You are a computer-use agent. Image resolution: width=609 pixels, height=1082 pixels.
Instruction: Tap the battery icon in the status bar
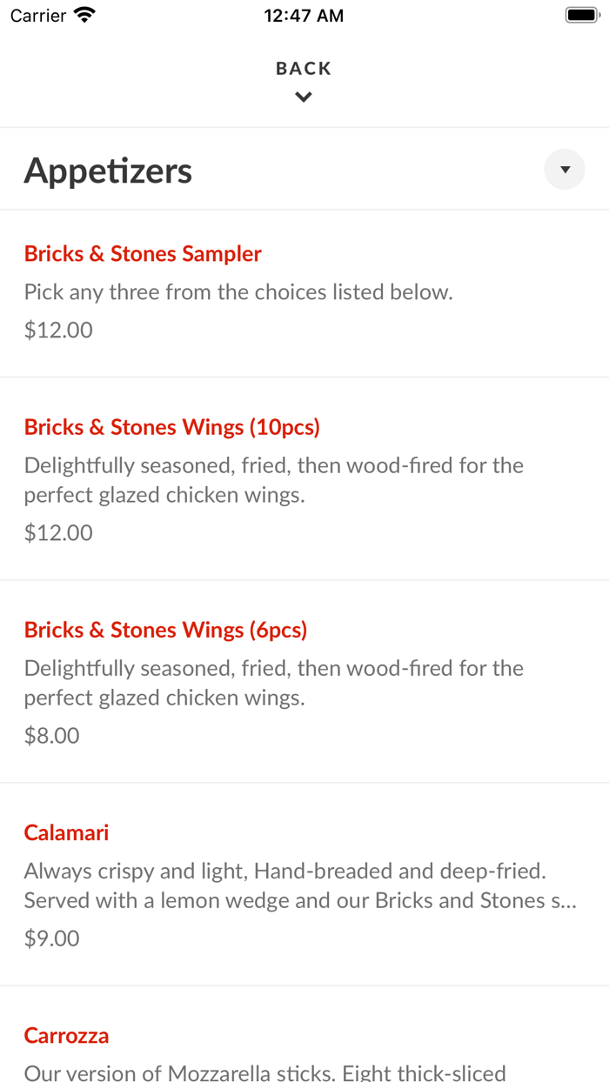579,14
